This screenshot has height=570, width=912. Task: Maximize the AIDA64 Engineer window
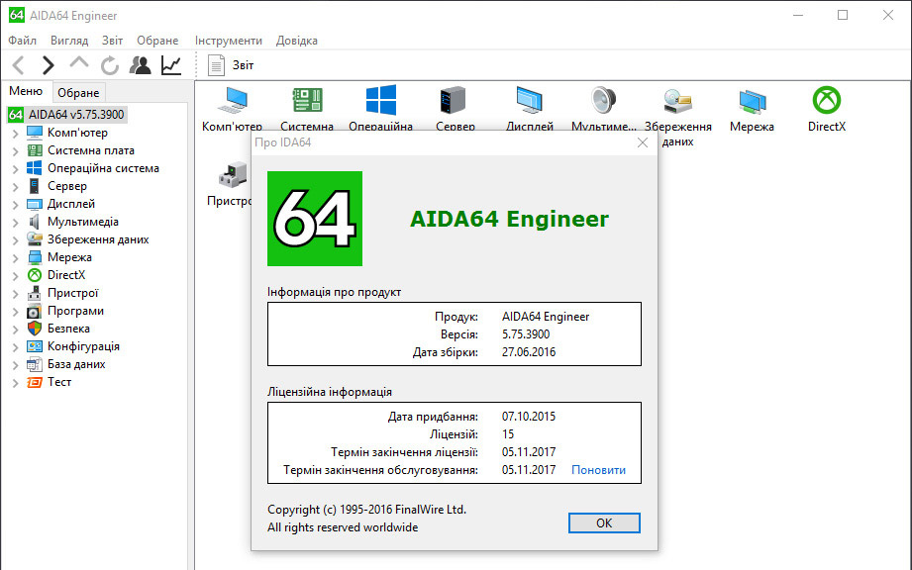(843, 15)
